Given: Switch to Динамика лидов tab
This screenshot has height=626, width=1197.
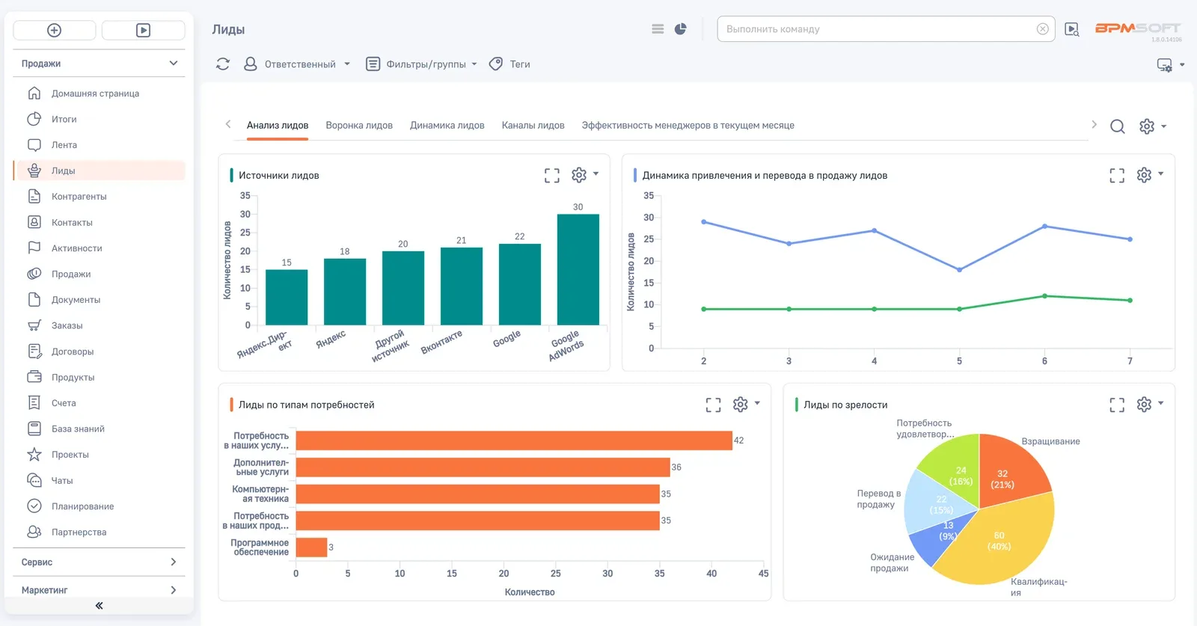Looking at the screenshot, I should 447,126.
